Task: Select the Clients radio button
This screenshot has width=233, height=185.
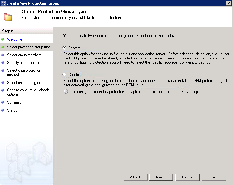Action: [x=64, y=74]
